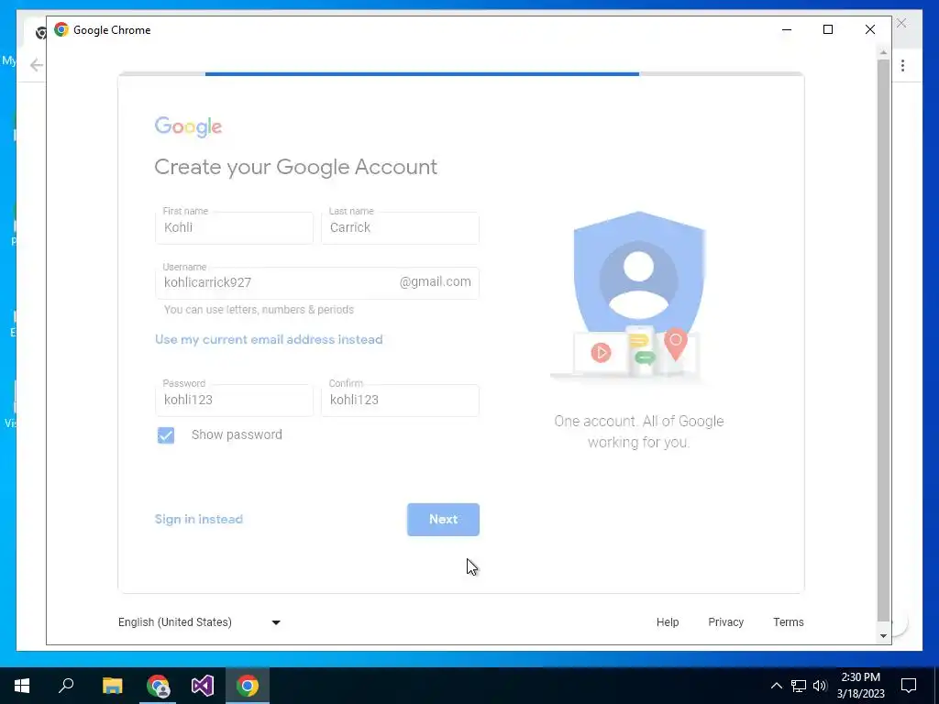Launch Visual Studio from taskbar
Viewport: 939px width, 704px height.
(x=203, y=686)
